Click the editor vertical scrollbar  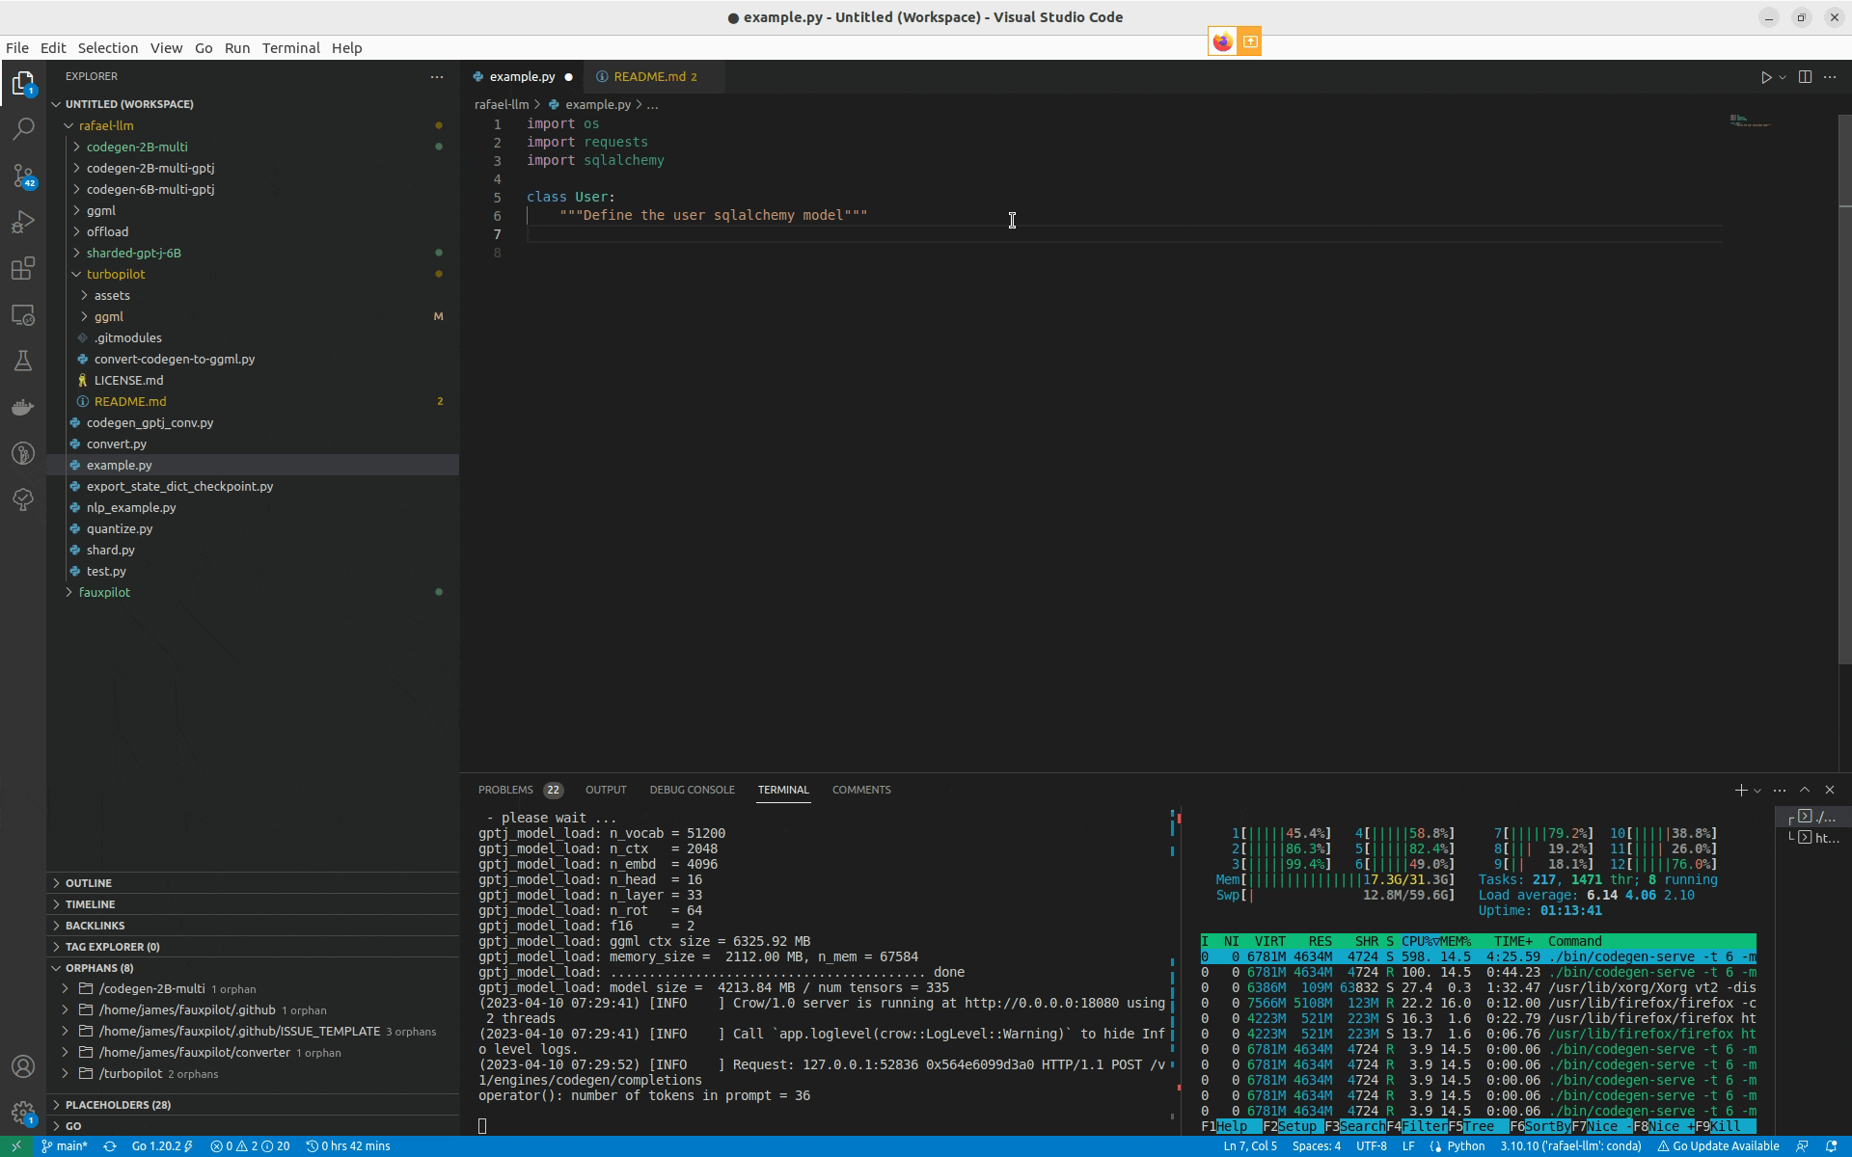(1844, 386)
